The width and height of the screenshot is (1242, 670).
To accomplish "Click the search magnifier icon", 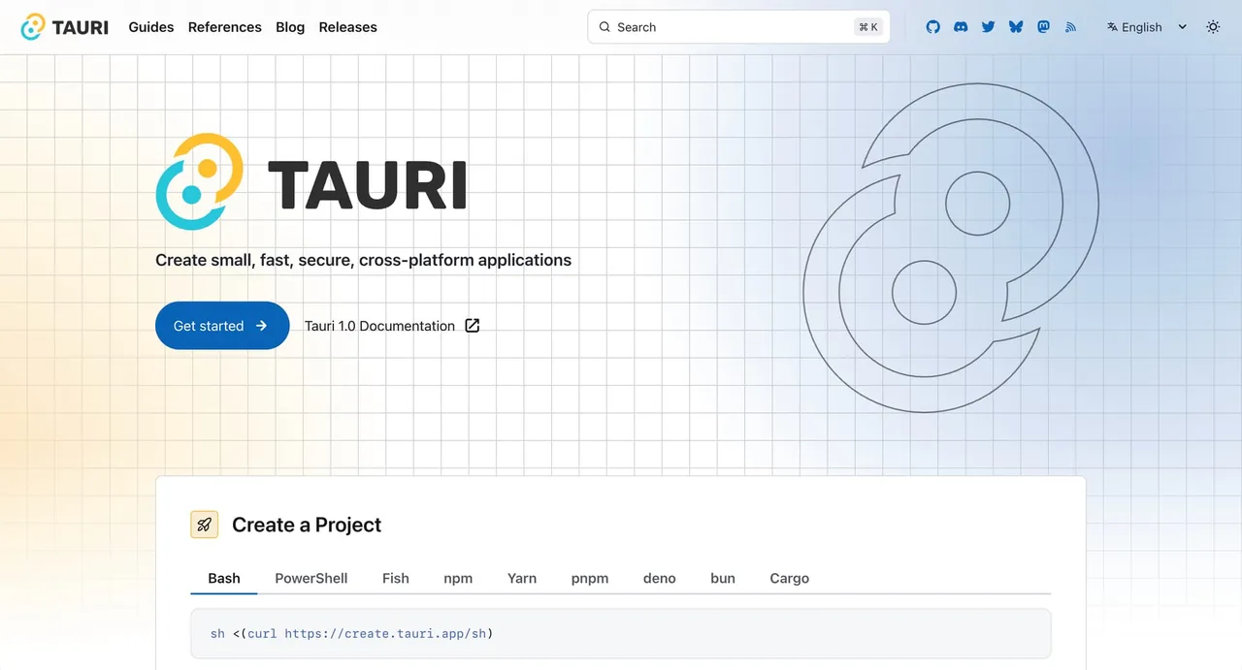I will [x=605, y=27].
